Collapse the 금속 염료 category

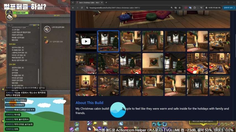[36, 64]
